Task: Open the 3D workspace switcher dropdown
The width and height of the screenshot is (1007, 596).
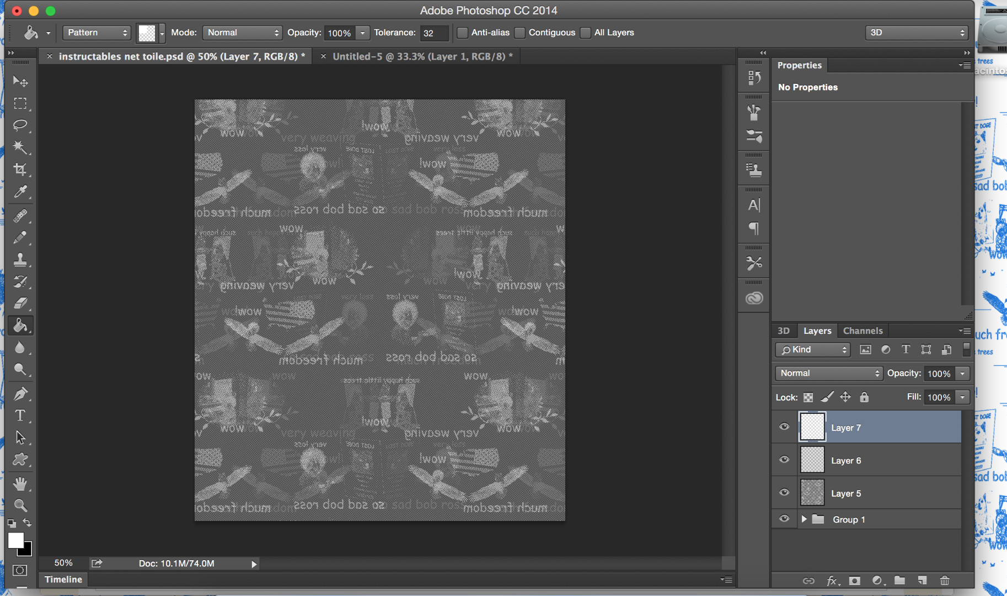Action: coord(917,33)
